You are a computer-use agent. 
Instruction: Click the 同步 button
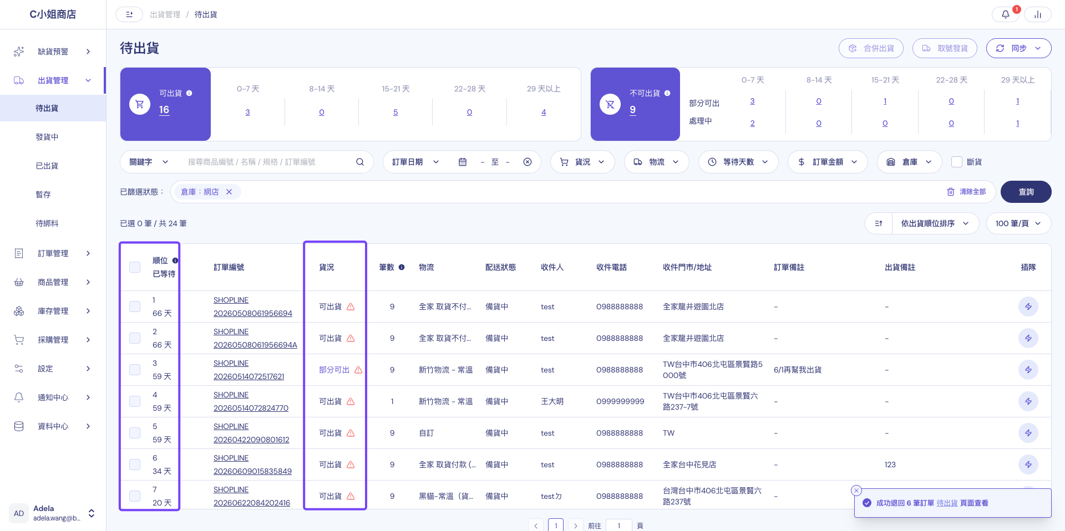(1018, 48)
